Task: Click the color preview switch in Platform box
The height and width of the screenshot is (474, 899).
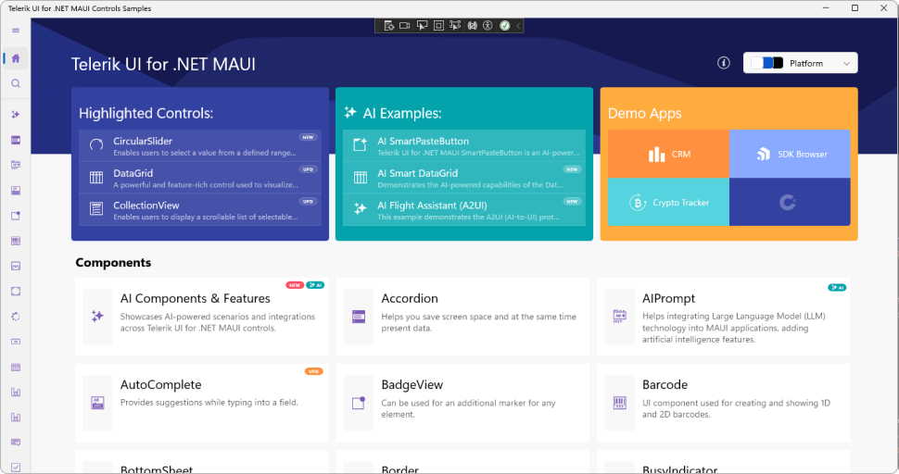Action: click(766, 63)
